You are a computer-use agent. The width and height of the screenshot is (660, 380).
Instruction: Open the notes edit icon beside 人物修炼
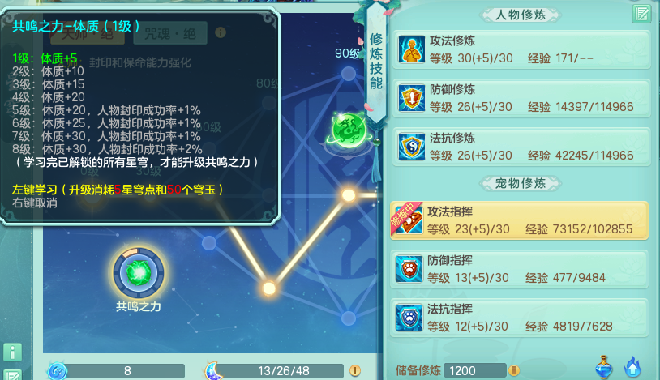641,14
